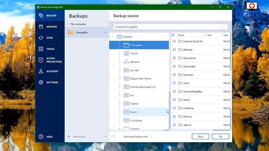Image resolution: width=269 pixels, height=151 pixels.
Task: Uncheck the Downloads folder checkbox
Action: [x=174, y=66]
